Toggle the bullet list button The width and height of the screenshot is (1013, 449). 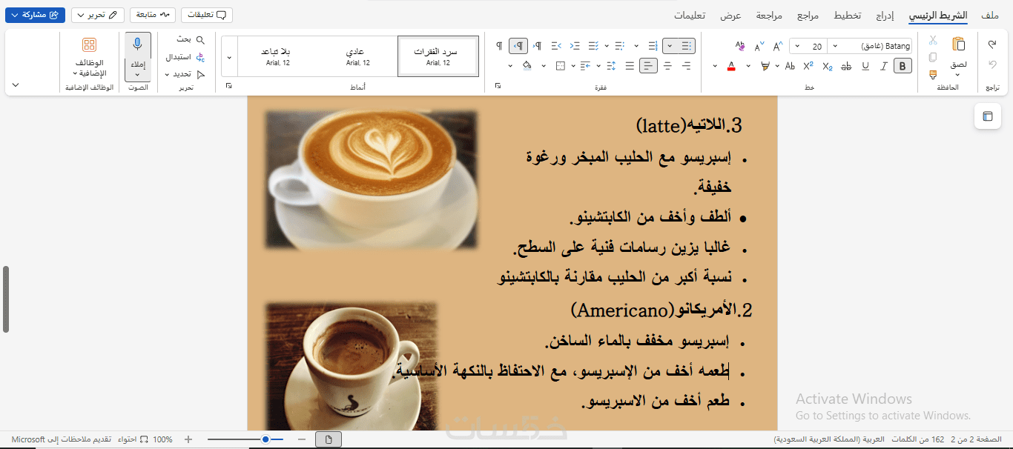[687, 46]
